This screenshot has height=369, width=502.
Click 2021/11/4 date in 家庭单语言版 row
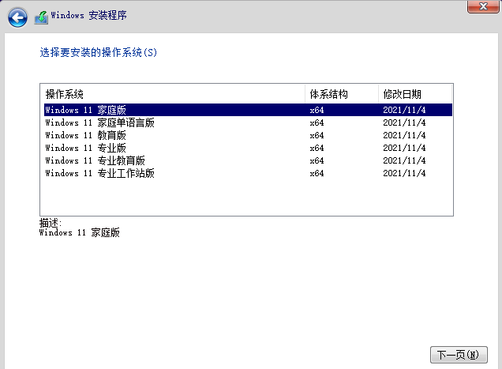(x=404, y=122)
